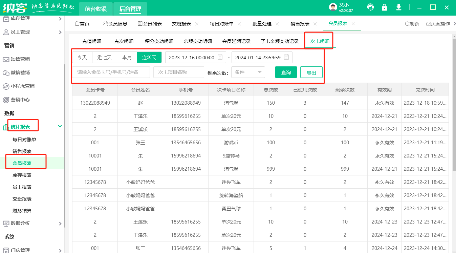Select the 本月 date range filter

pos(127,57)
